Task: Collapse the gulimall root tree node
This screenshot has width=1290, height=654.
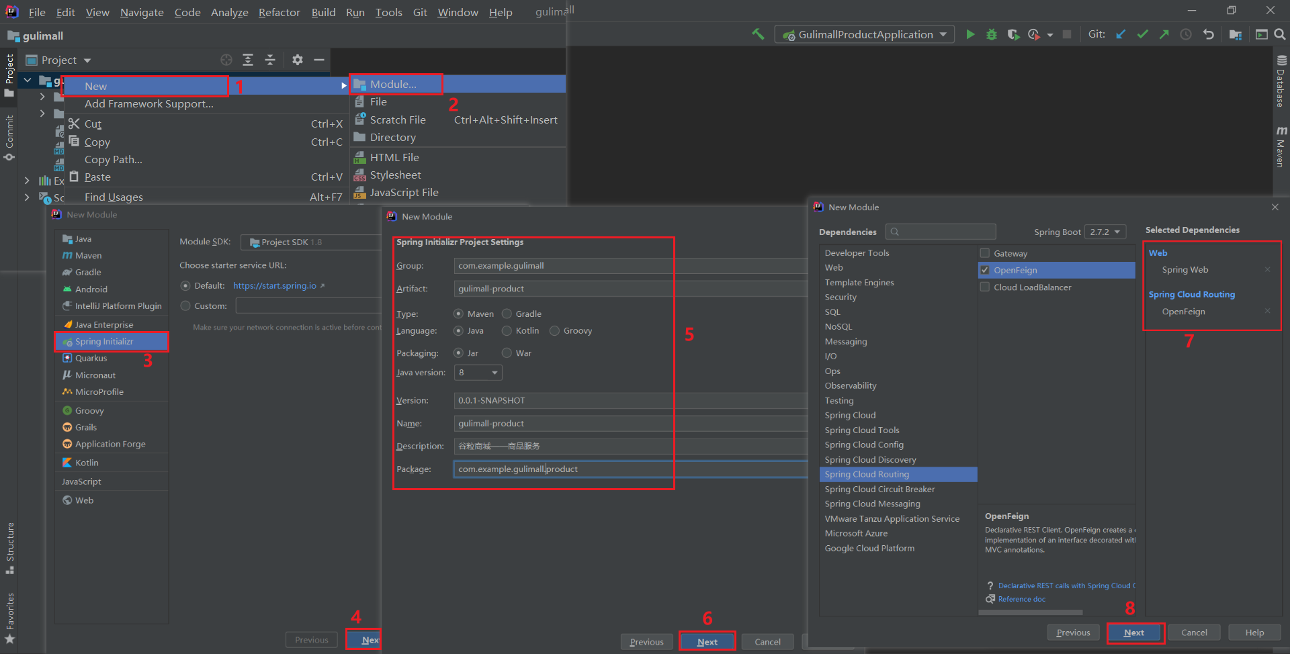Action: 28,81
